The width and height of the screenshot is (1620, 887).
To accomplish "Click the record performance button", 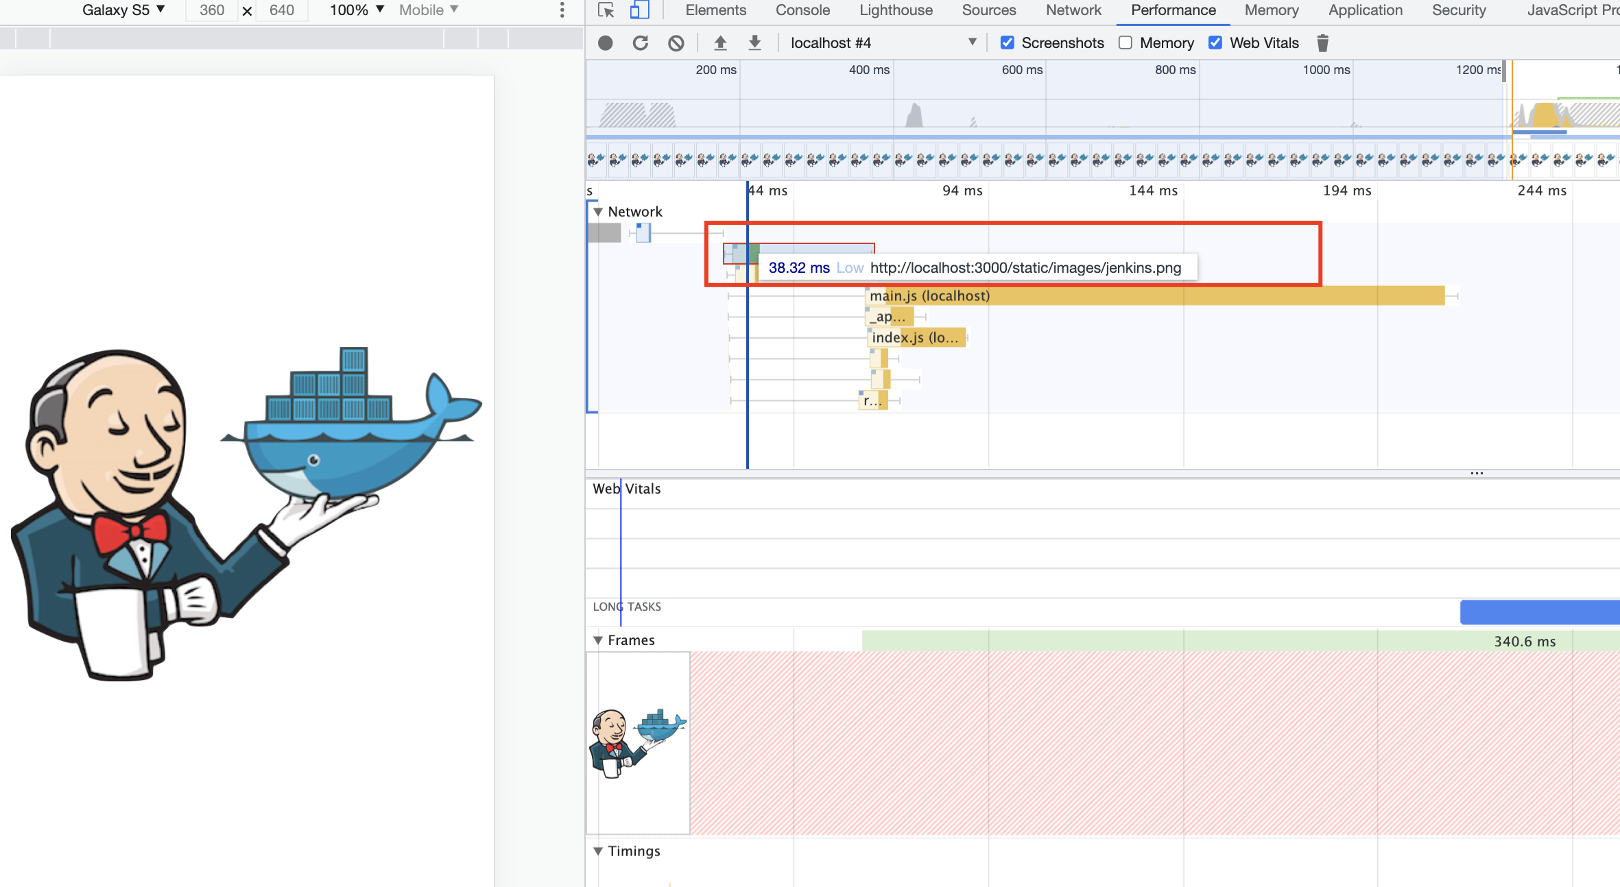I will click(605, 43).
